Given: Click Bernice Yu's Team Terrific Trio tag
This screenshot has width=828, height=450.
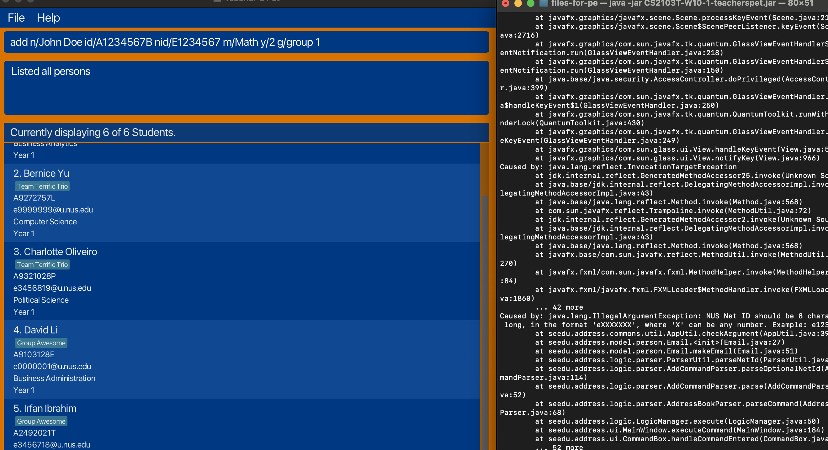Looking at the screenshot, I should 42,186.
